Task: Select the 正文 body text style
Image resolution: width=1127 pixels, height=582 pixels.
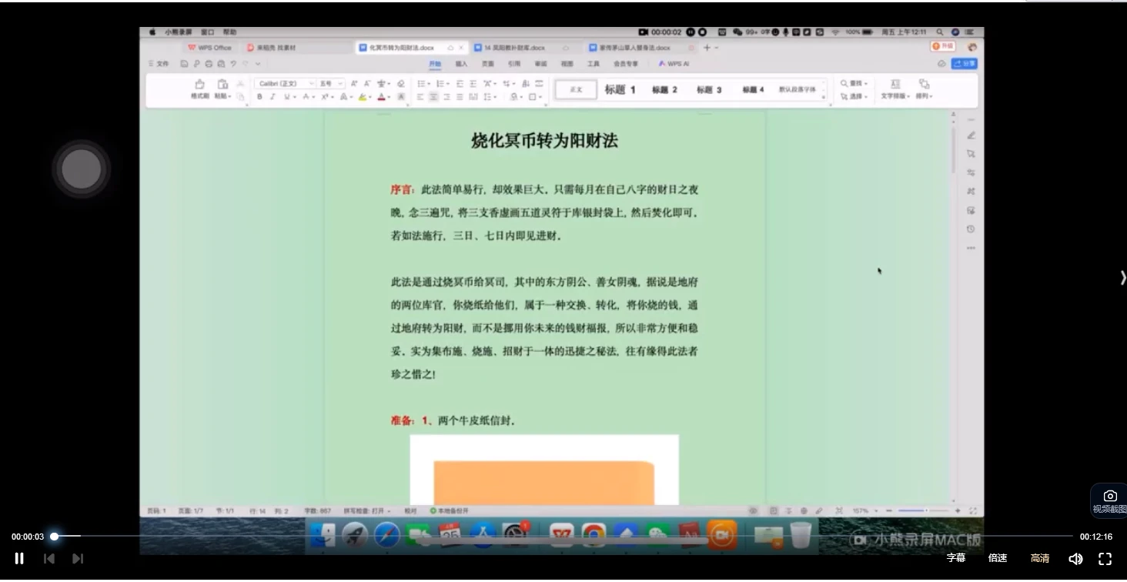Action: click(576, 89)
